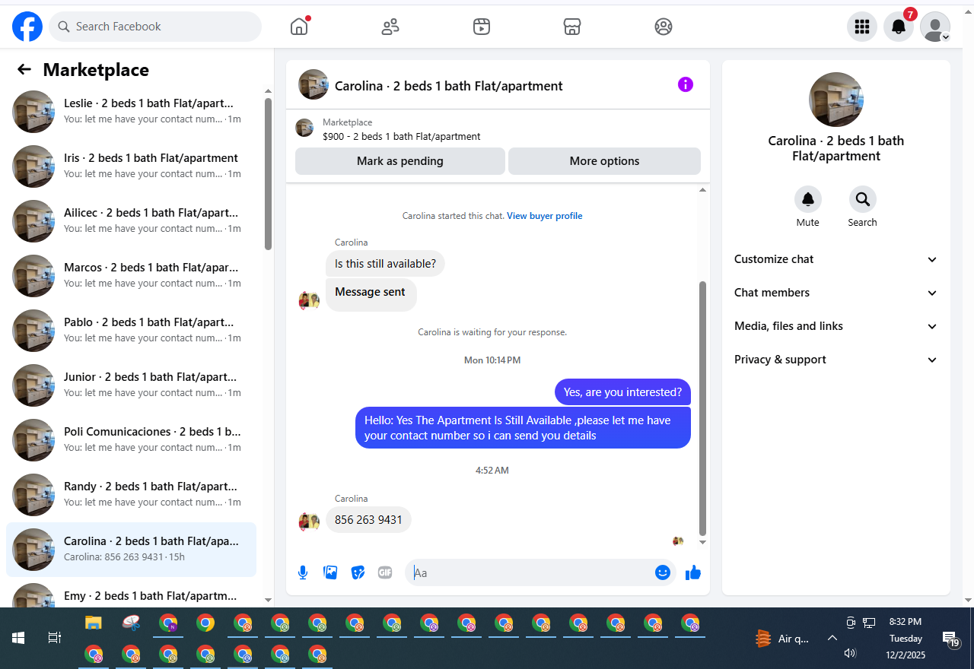974x669 pixels.
Task: Select Carolina's highlighted conversation in the list
Action: coord(131,550)
